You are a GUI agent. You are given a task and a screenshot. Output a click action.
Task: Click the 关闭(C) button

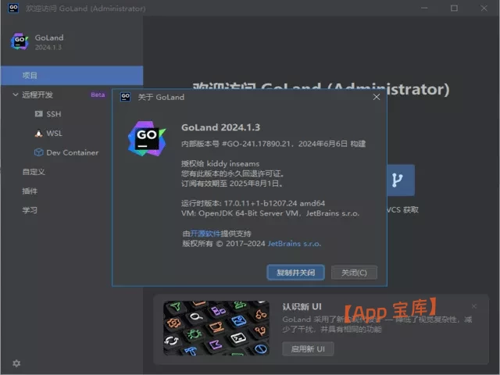[x=354, y=273]
